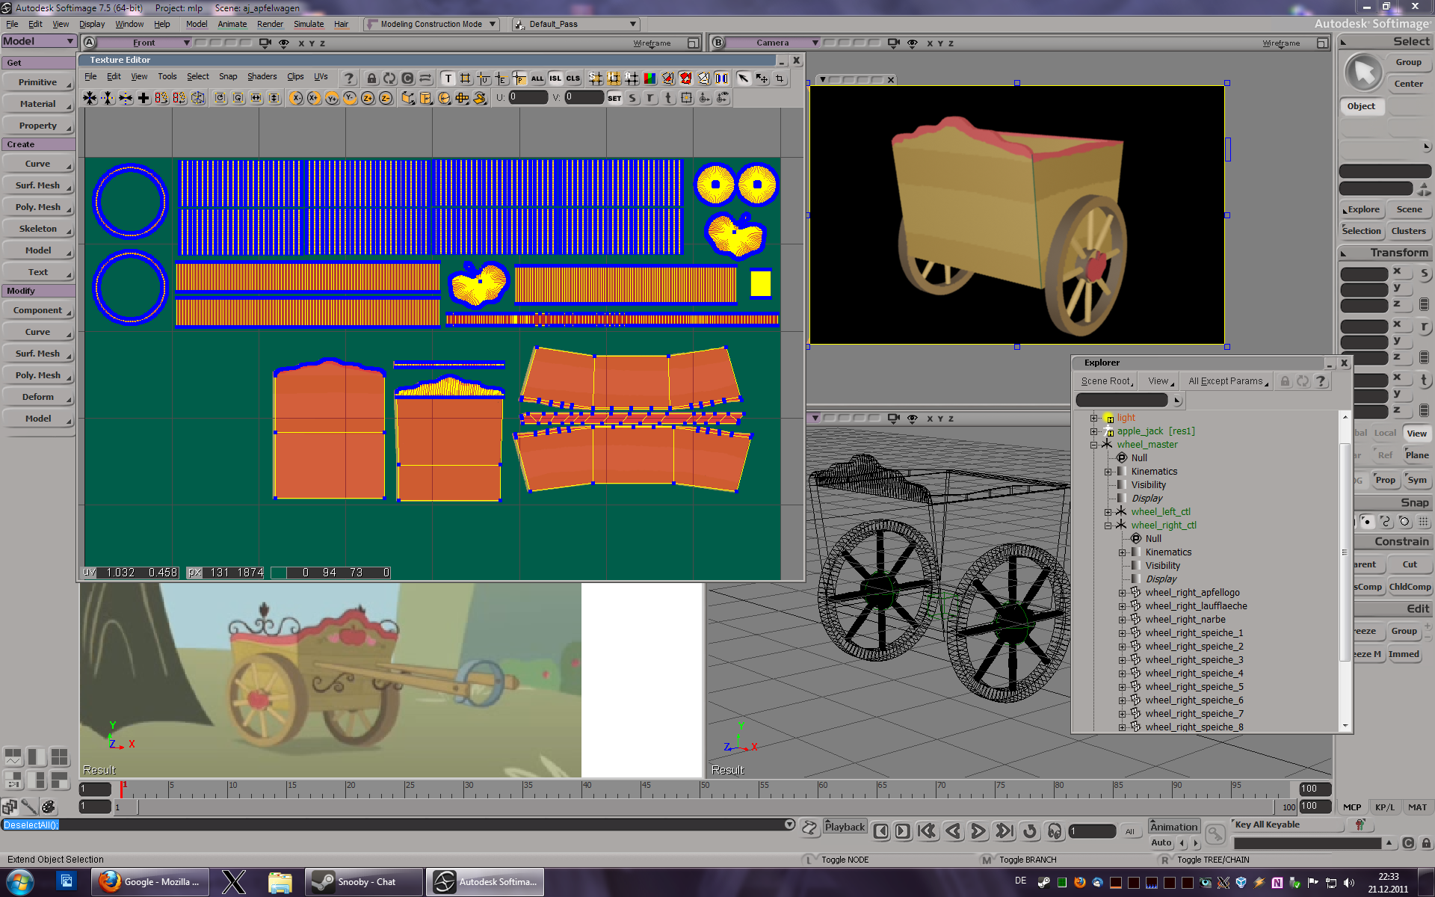1435x897 pixels.
Task: Click the lock icon in Texture Editor toolbar
Action: [371, 78]
